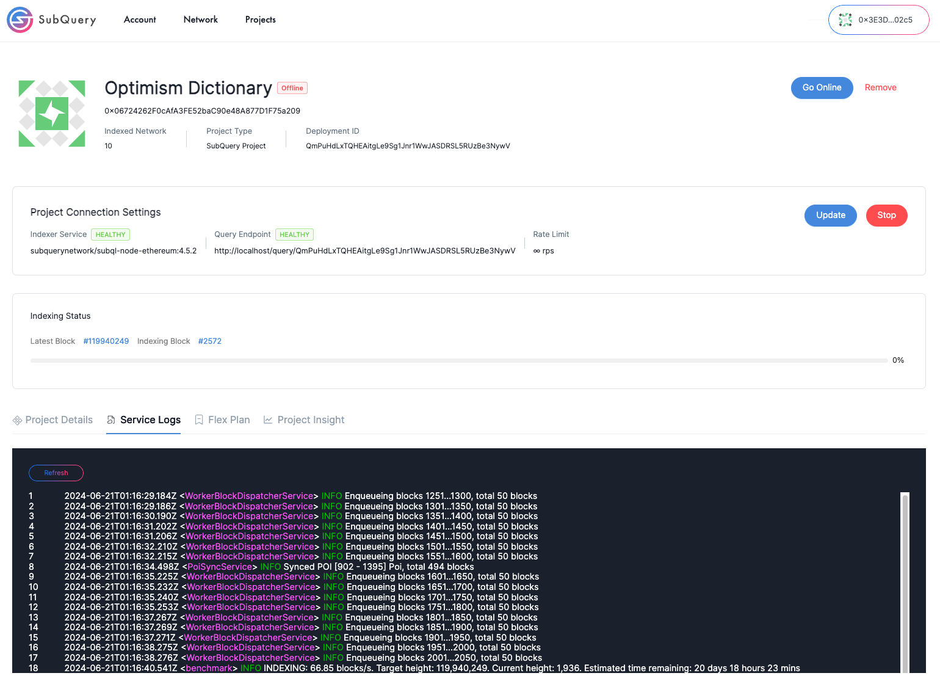
Task: Open the Account menu
Action: pos(140,20)
